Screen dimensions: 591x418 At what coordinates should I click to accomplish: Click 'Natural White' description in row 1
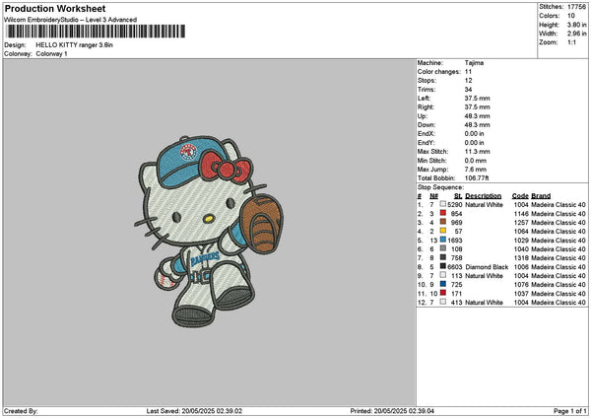[x=484, y=205]
